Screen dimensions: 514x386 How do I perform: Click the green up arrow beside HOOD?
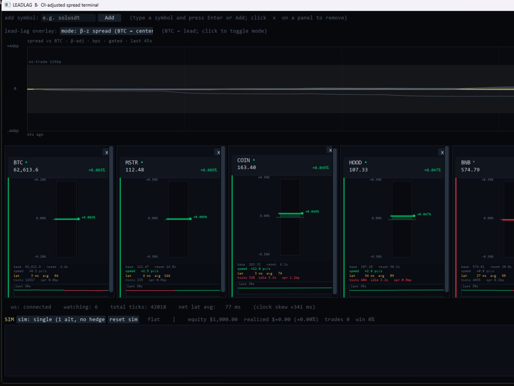click(x=365, y=162)
